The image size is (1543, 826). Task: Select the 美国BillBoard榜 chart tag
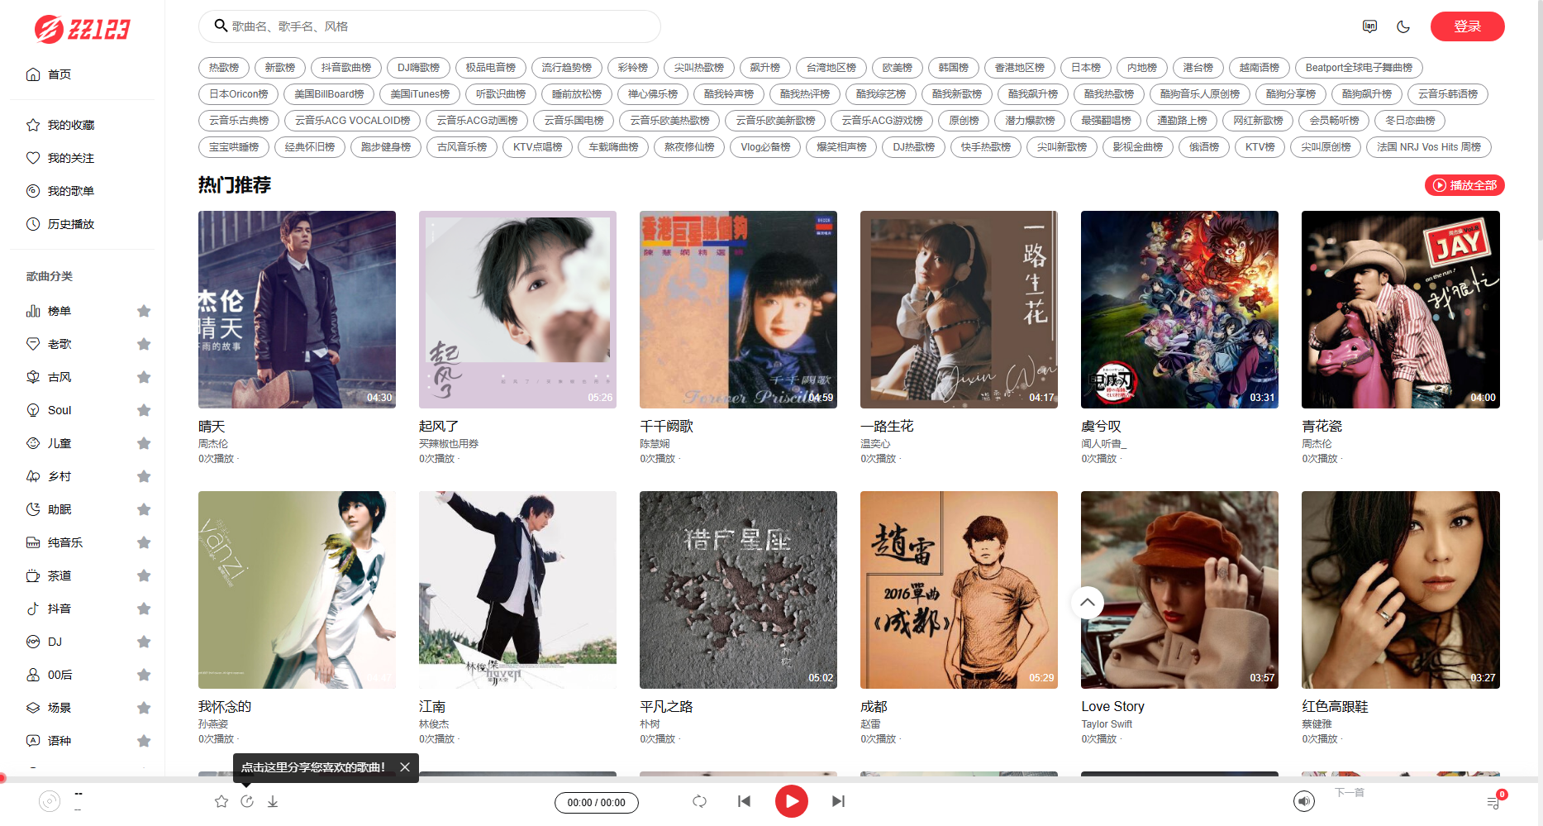[330, 94]
